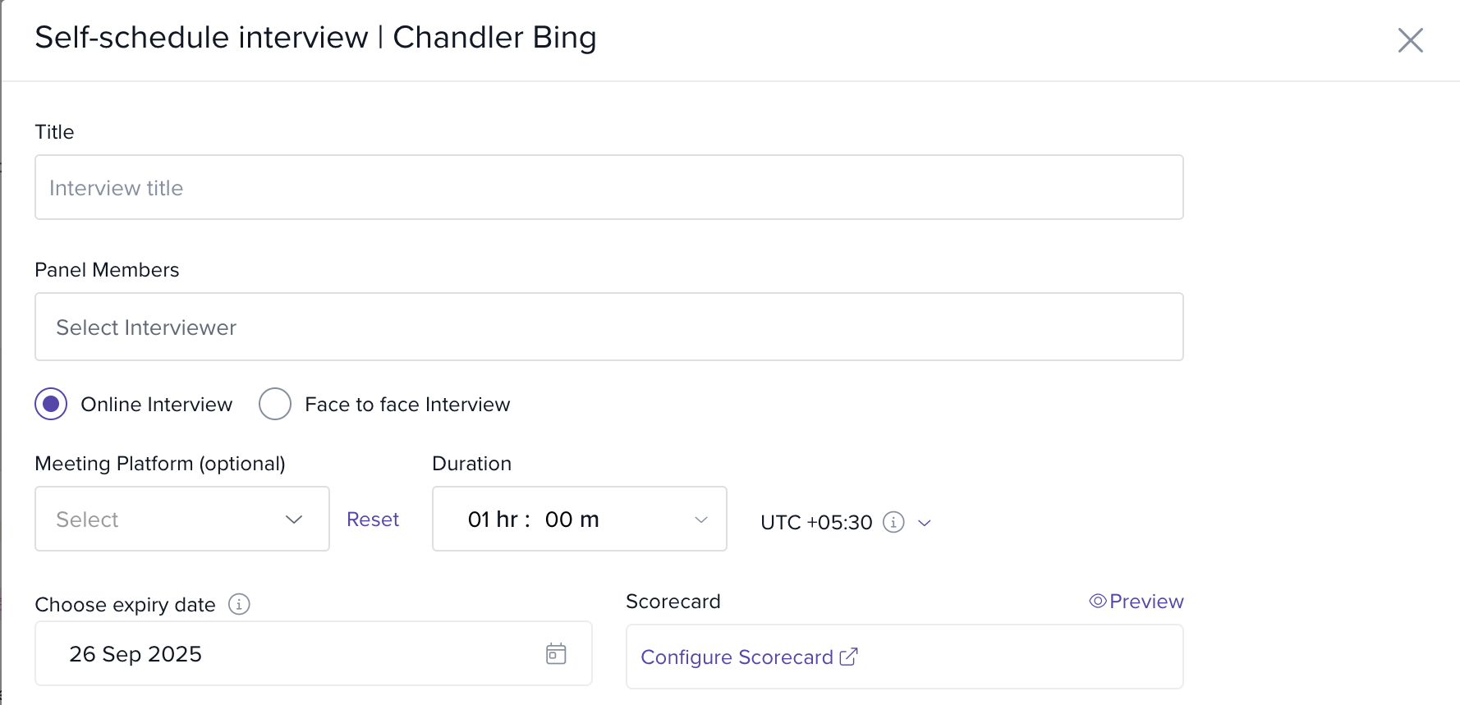The image size is (1460, 705).
Task: Open the calendar icon in expiry date field
Action: tap(556, 653)
